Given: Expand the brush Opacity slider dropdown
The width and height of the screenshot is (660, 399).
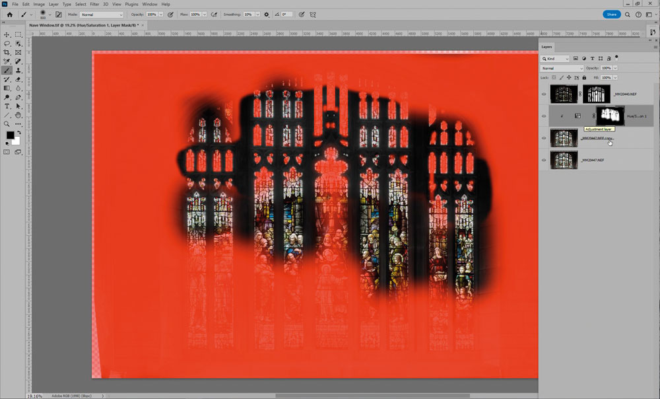Looking at the screenshot, I should click(x=161, y=15).
